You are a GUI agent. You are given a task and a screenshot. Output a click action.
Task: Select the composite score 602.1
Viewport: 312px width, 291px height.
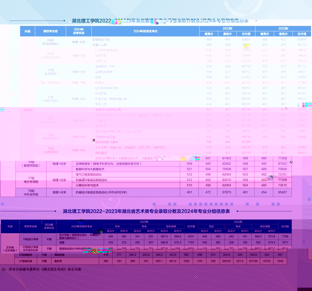159,261
